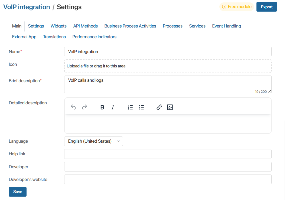The image size is (296, 202).
Task: Insert a hyperlink via link icon
Action: point(159,107)
